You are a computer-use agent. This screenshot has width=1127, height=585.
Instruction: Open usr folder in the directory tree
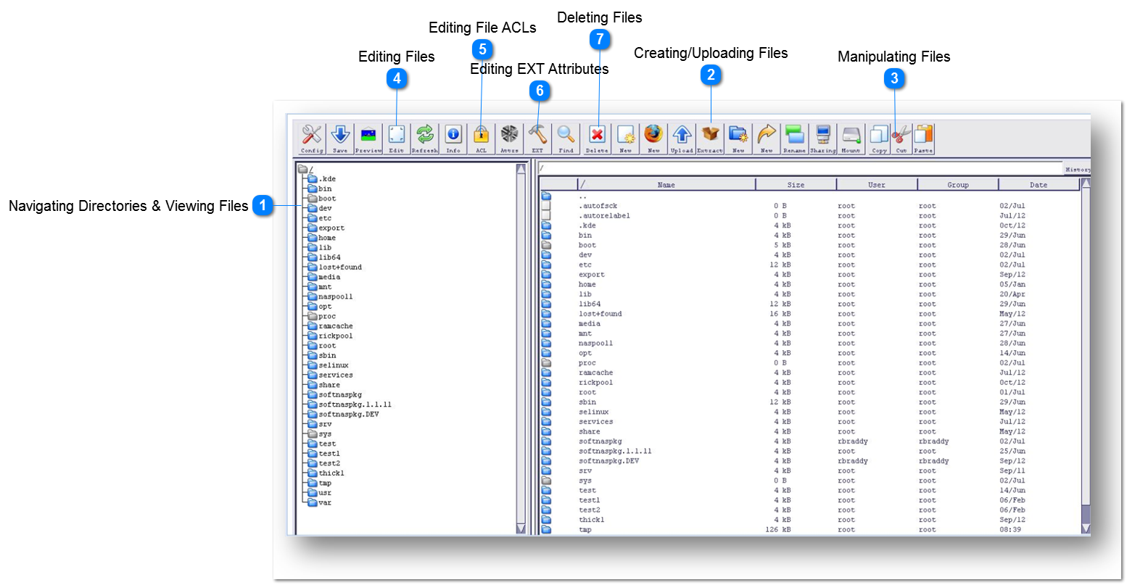pyautogui.click(x=319, y=493)
